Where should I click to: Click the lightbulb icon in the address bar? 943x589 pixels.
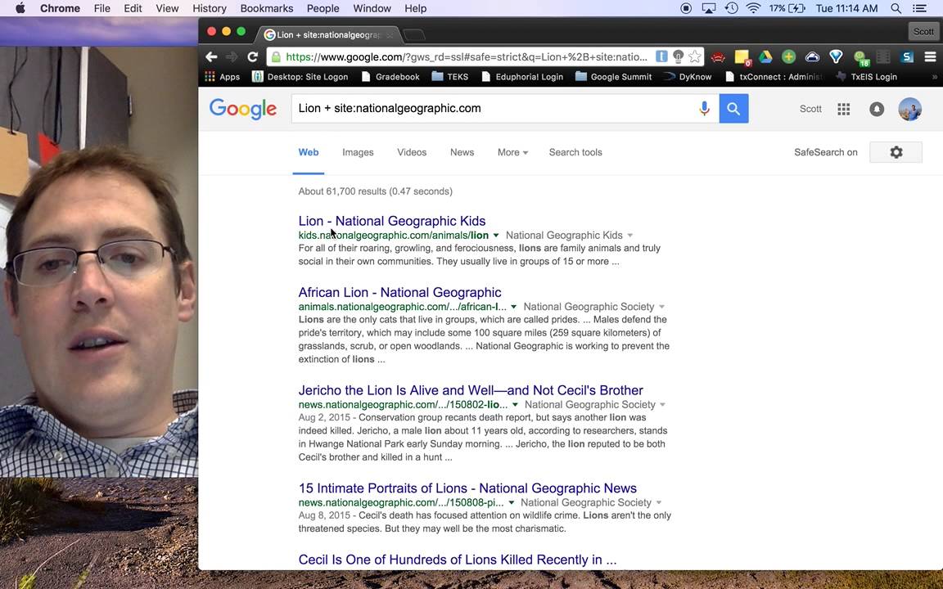coord(678,56)
